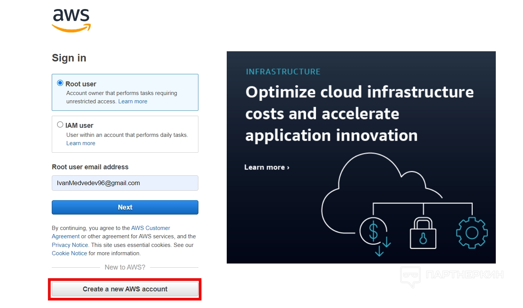Viewport: 523px width, 308px height.
Task: Click "User within an account" description text
Action: tap(127, 135)
